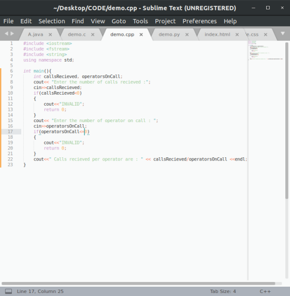The width and height of the screenshot is (290, 296).
Task: Click 'int main(){' on line 6
Action: (37, 71)
